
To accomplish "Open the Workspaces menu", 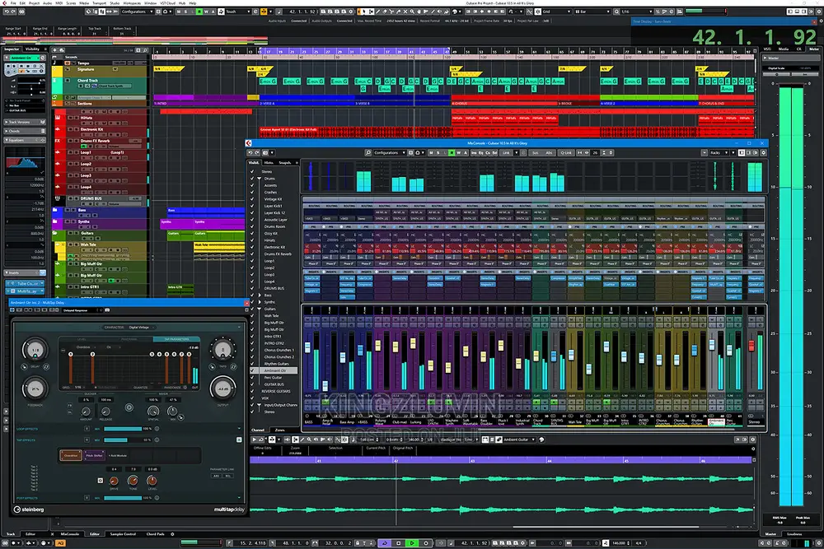I will pyautogui.click(x=132, y=3).
